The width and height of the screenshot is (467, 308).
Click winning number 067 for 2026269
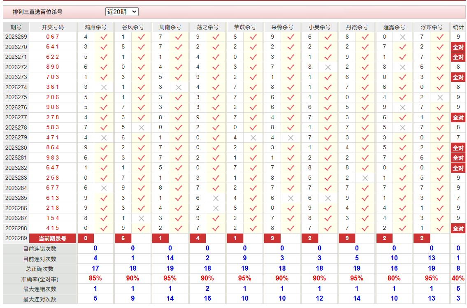[x=53, y=37]
